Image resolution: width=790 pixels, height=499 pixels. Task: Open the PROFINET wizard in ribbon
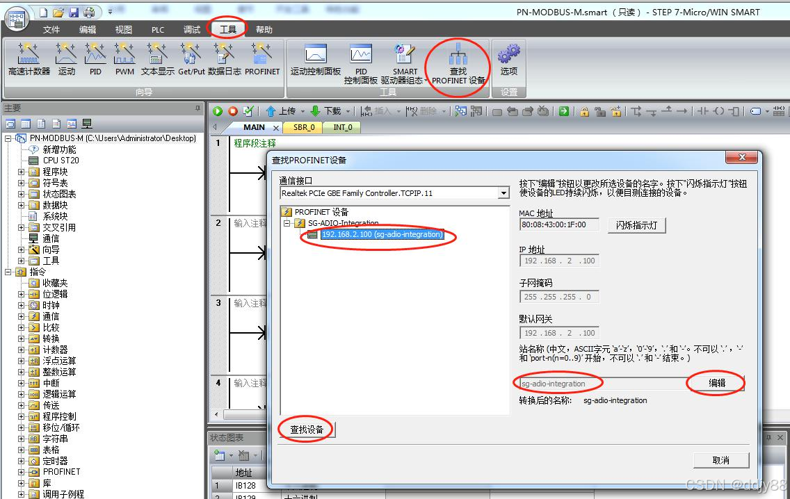tap(262, 59)
